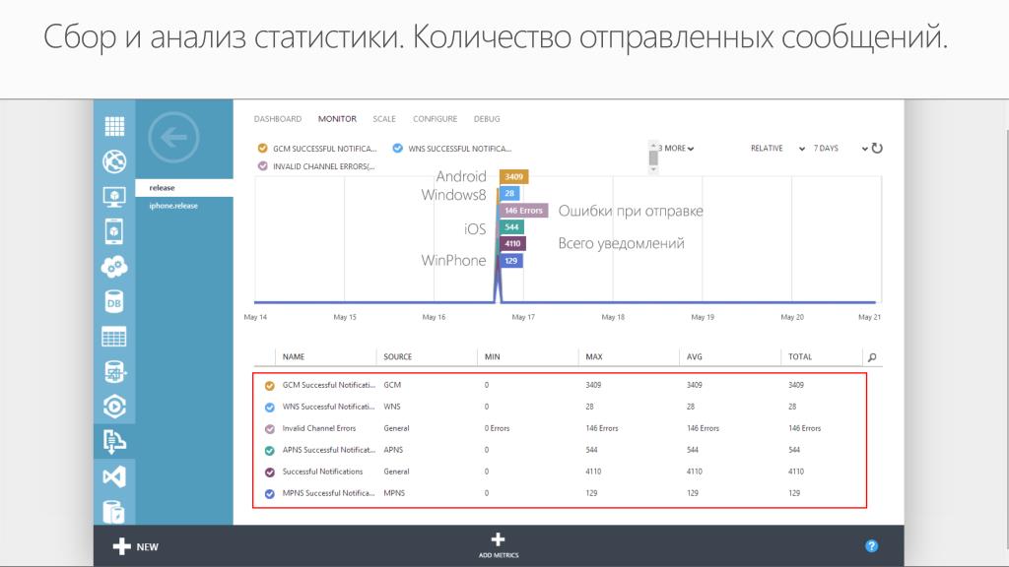Click the 146 Errors chart data label
Screen dimensions: 1009x567
pos(523,211)
